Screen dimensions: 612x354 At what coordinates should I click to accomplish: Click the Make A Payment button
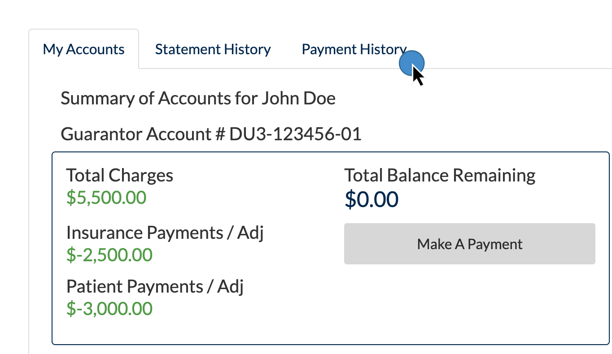pyautogui.click(x=469, y=244)
